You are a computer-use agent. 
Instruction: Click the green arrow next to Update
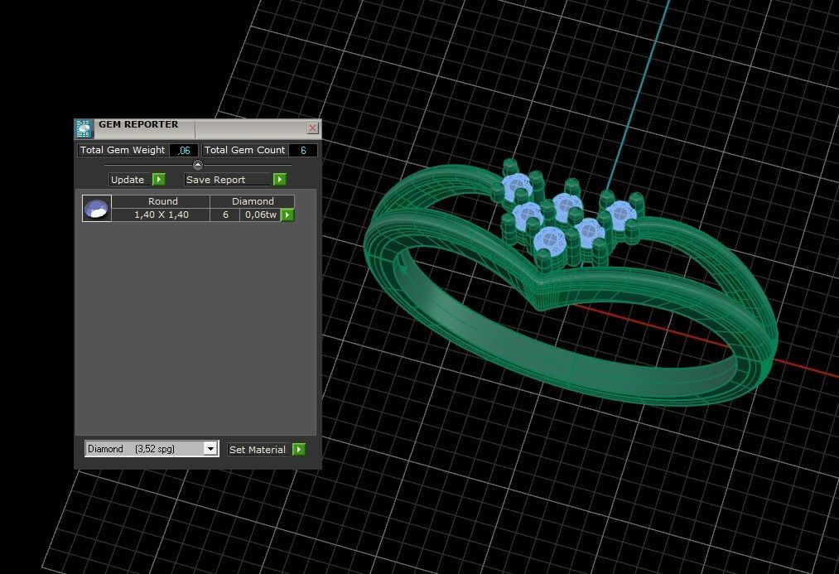pos(159,180)
